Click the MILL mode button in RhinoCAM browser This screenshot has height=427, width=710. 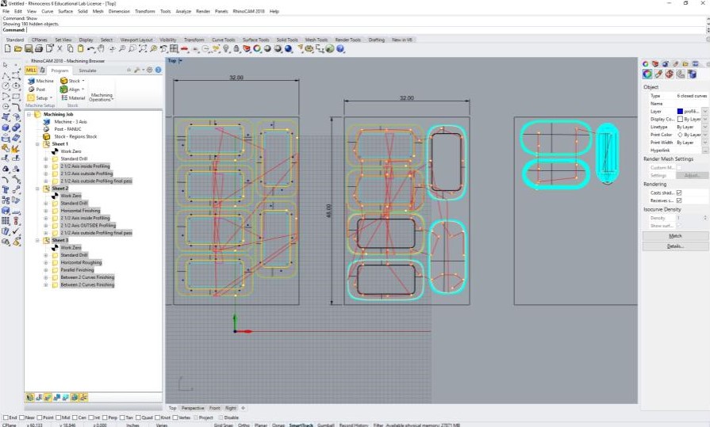(x=31, y=71)
